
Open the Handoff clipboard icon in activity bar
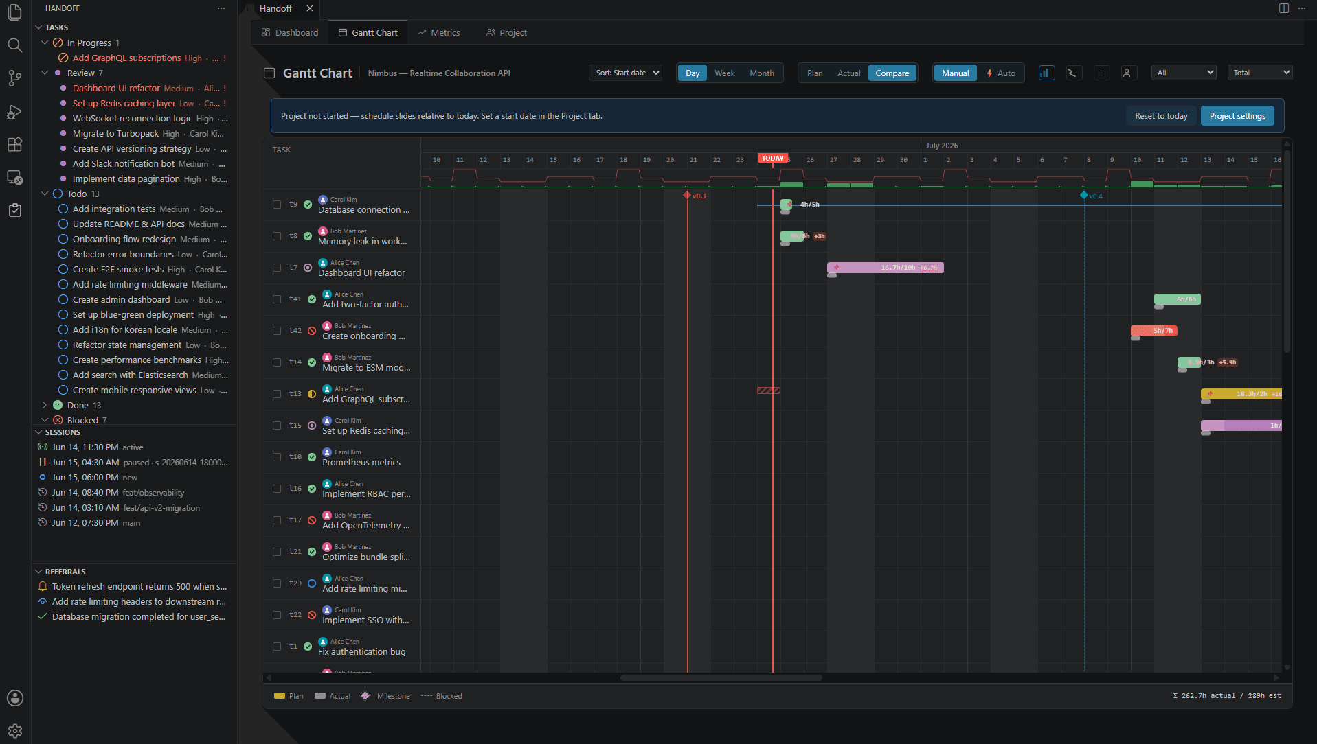point(14,210)
